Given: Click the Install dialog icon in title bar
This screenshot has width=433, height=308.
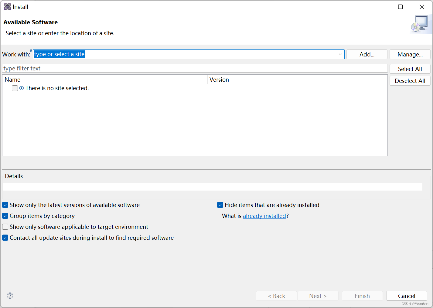Looking at the screenshot, I should (x=7, y=6).
